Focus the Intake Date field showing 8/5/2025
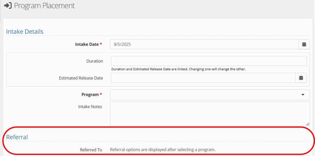 [204, 44]
